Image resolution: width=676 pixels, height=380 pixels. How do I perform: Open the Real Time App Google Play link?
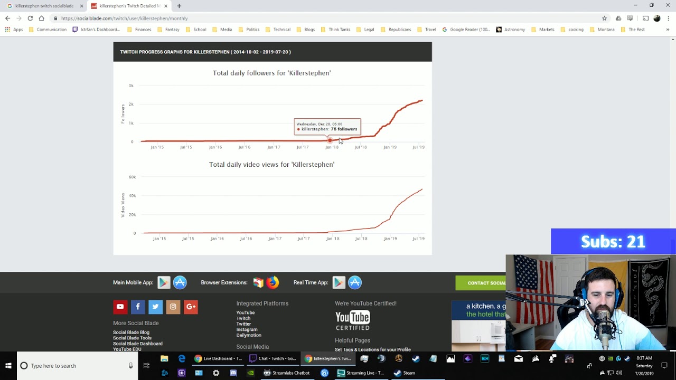point(339,282)
